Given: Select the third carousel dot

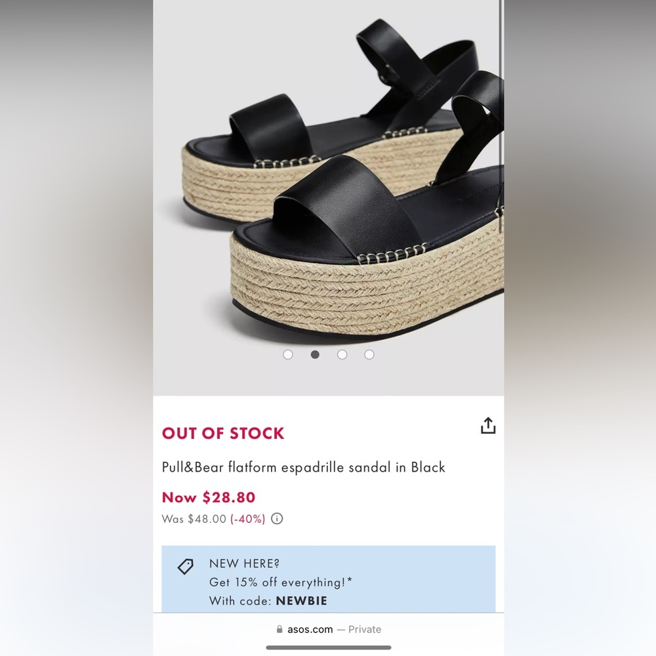Looking at the screenshot, I should (x=342, y=354).
